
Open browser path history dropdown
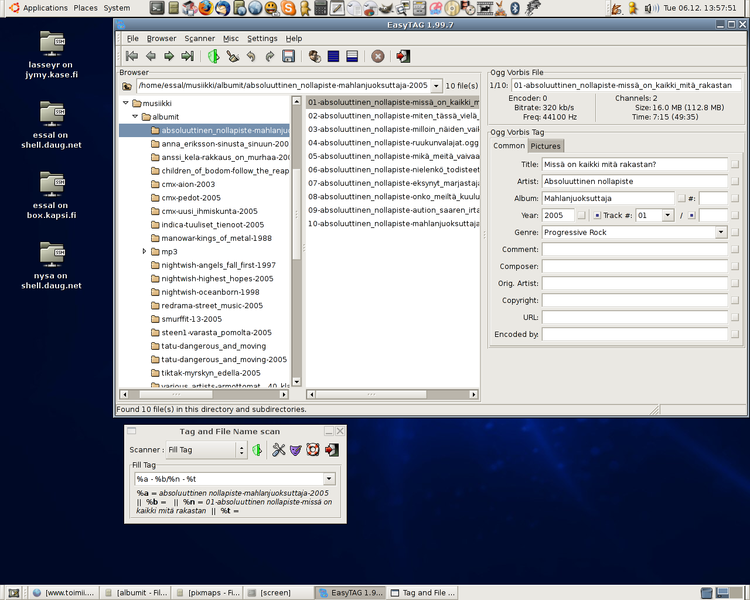[x=437, y=86]
